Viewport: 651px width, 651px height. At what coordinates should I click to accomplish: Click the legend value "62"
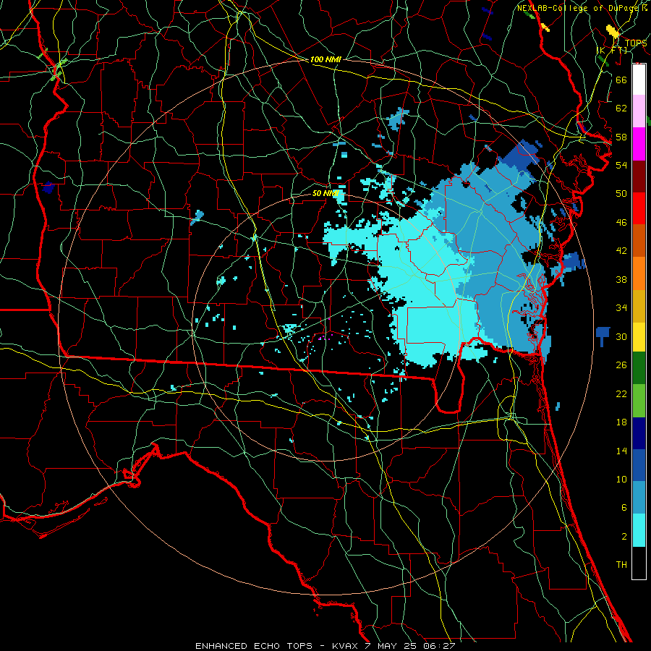(x=621, y=109)
